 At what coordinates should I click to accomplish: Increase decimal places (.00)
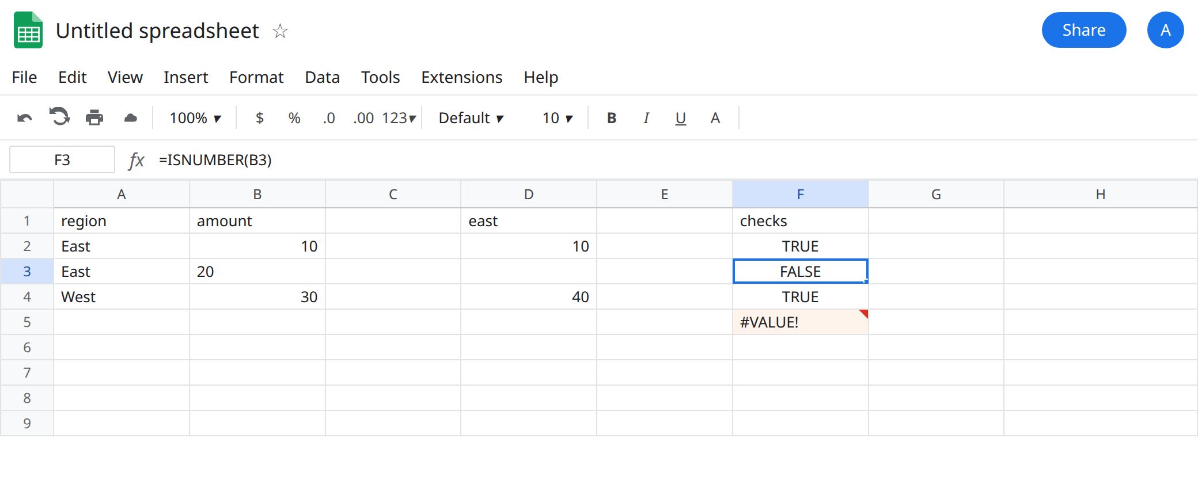(363, 118)
